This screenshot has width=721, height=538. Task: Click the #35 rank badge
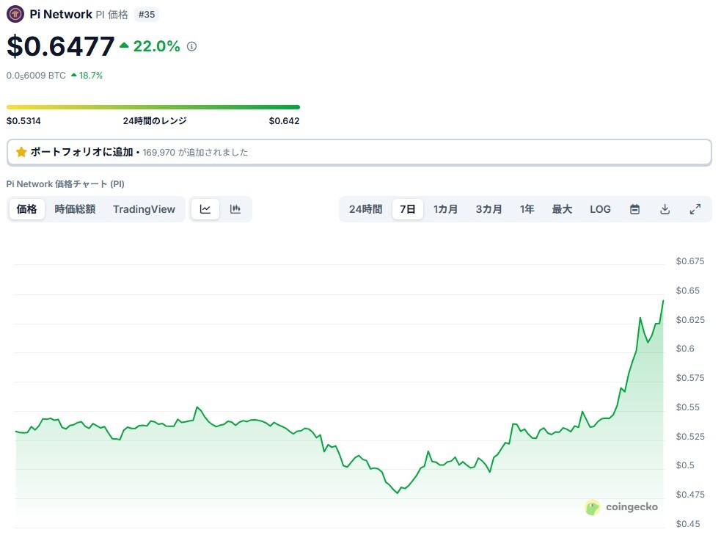tap(147, 15)
